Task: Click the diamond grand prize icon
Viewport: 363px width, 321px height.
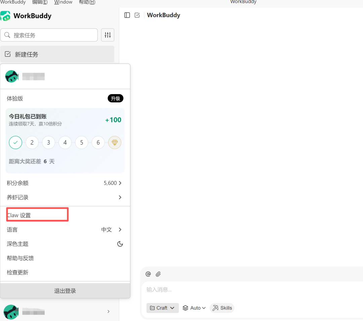Action: [x=115, y=143]
